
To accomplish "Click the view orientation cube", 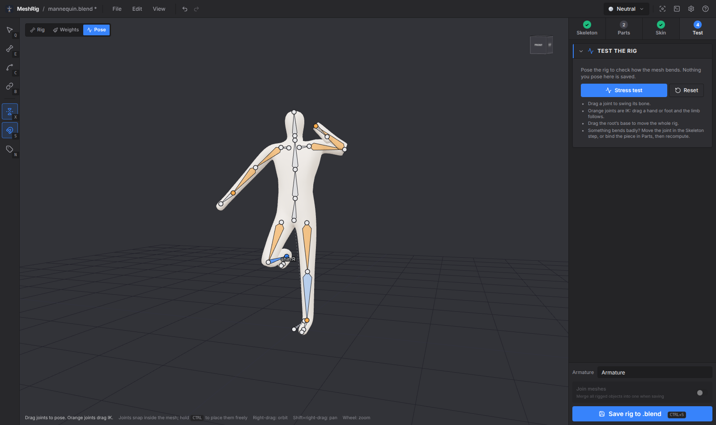I will tap(541, 45).
